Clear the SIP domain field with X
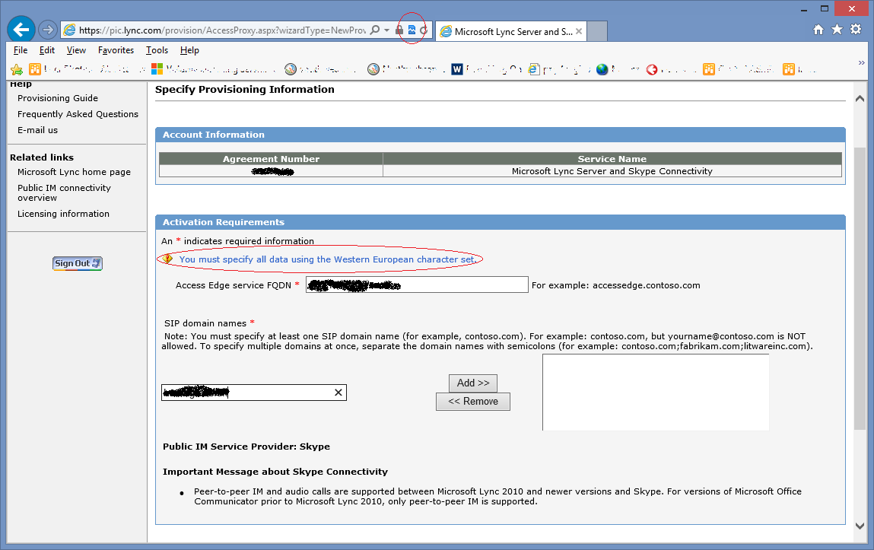 tap(338, 393)
